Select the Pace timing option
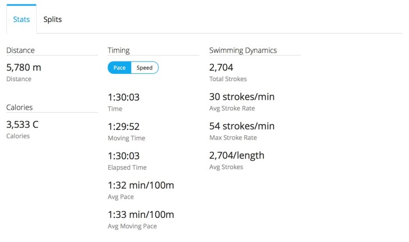 coord(119,68)
